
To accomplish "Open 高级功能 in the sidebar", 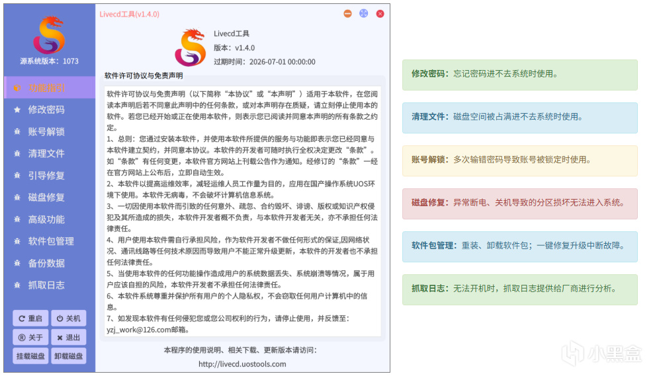I will [50, 219].
